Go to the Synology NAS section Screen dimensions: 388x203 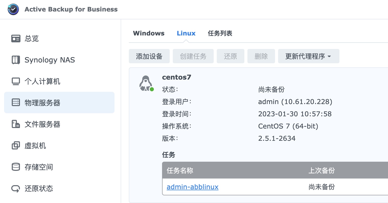[x=59, y=60]
